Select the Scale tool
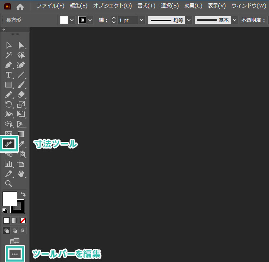 tap(21, 104)
